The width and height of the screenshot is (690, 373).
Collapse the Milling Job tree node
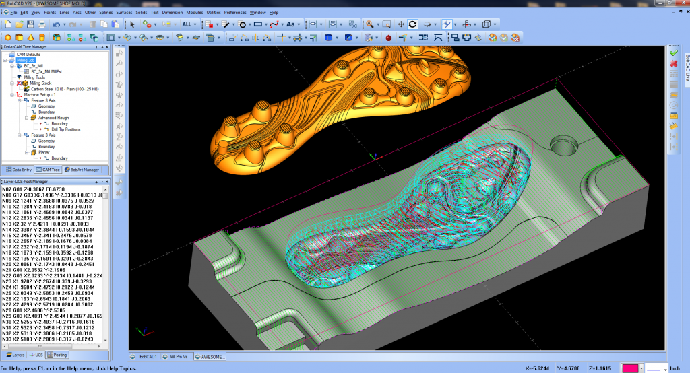click(x=5, y=61)
